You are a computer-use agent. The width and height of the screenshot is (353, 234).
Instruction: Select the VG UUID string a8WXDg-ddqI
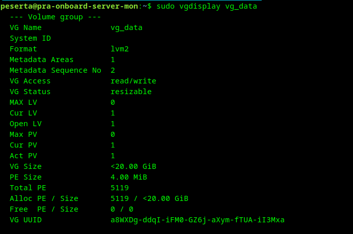tap(198, 220)
